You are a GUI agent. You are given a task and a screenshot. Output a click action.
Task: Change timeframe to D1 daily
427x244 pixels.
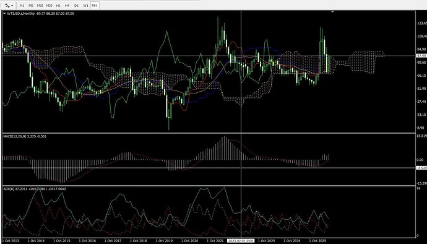coord(77,6)
